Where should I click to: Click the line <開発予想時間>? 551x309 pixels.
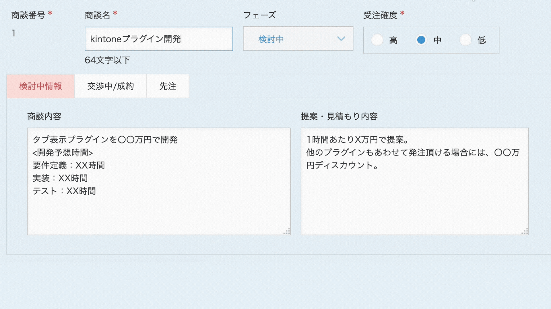coord(63,152)
